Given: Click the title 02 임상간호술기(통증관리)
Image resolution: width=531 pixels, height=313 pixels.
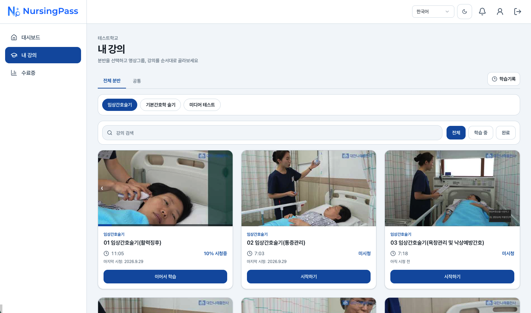Looking at the screenshot, I should tap(276, 243).
